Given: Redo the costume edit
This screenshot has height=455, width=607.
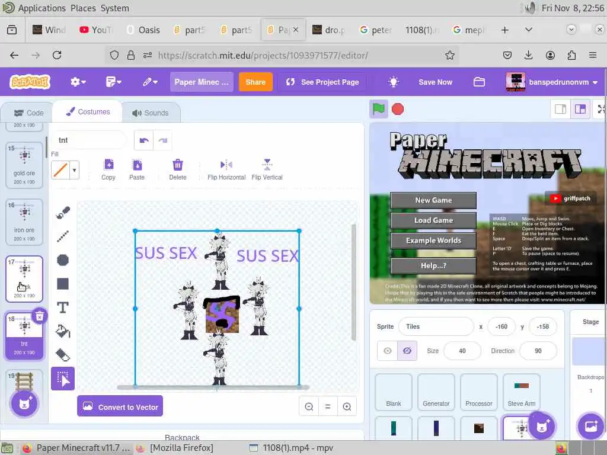Looking at the screenshot, I should point(162,140).
